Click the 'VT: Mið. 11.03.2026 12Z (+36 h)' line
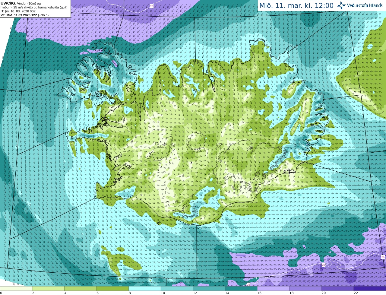386x295 pixels. click(x=24, y=15)
